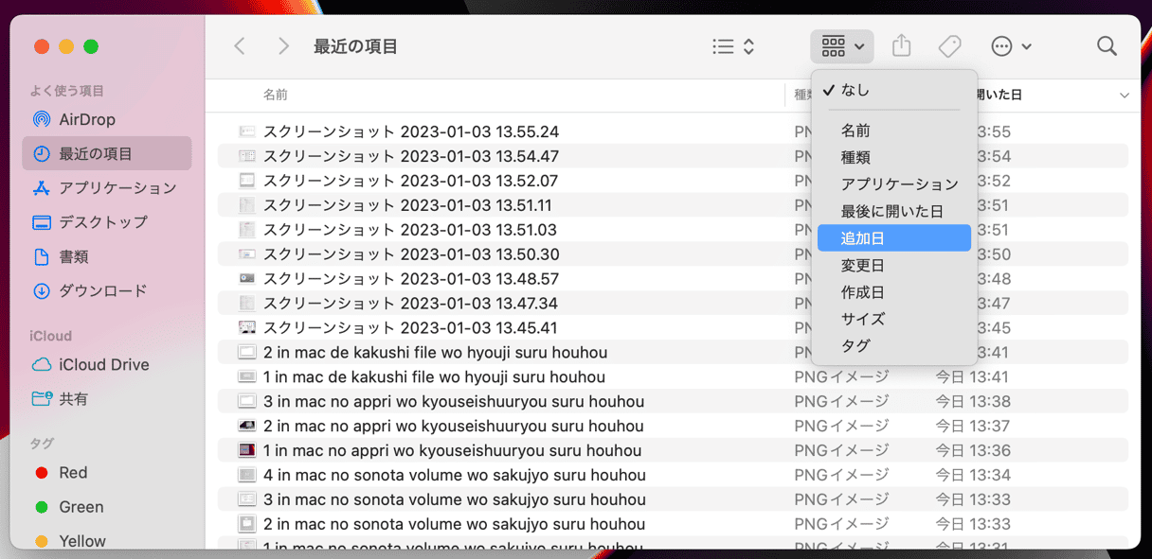1152x559 pixels.
Task: Collapse the group-by dropdown button
Action: pos(842,46)
